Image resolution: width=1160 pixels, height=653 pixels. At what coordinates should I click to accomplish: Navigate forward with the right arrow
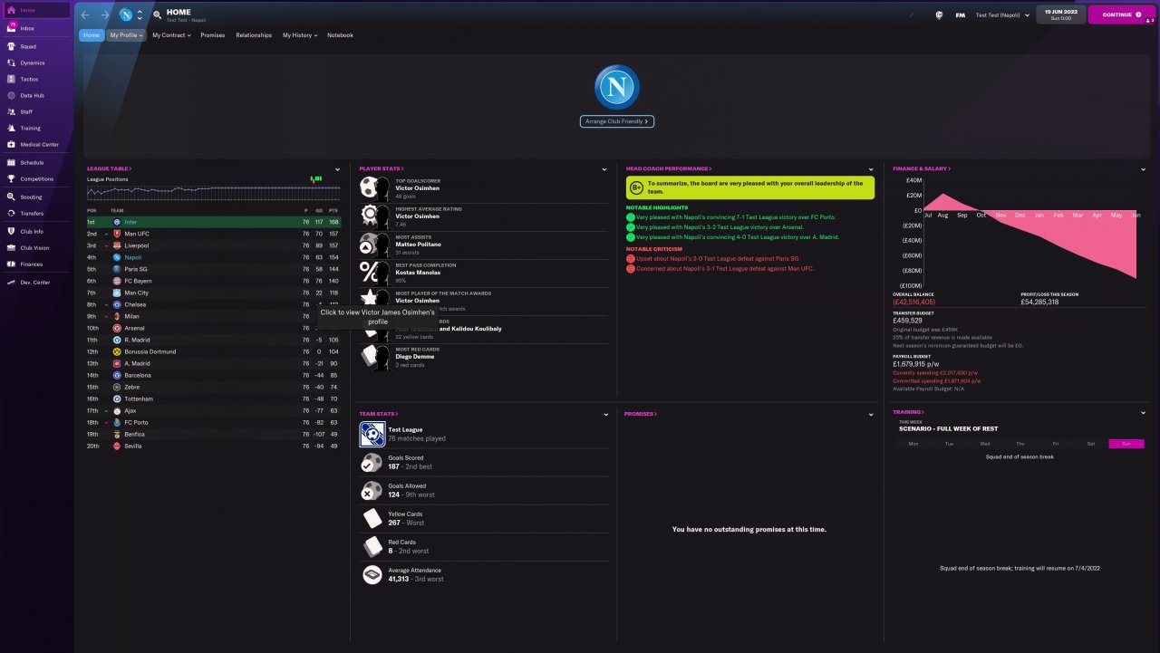pyautogui.click(x=105, y=15)
